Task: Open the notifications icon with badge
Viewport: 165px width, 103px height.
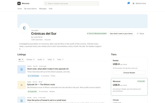Action: pyautogui.click(x=128, y=3)
